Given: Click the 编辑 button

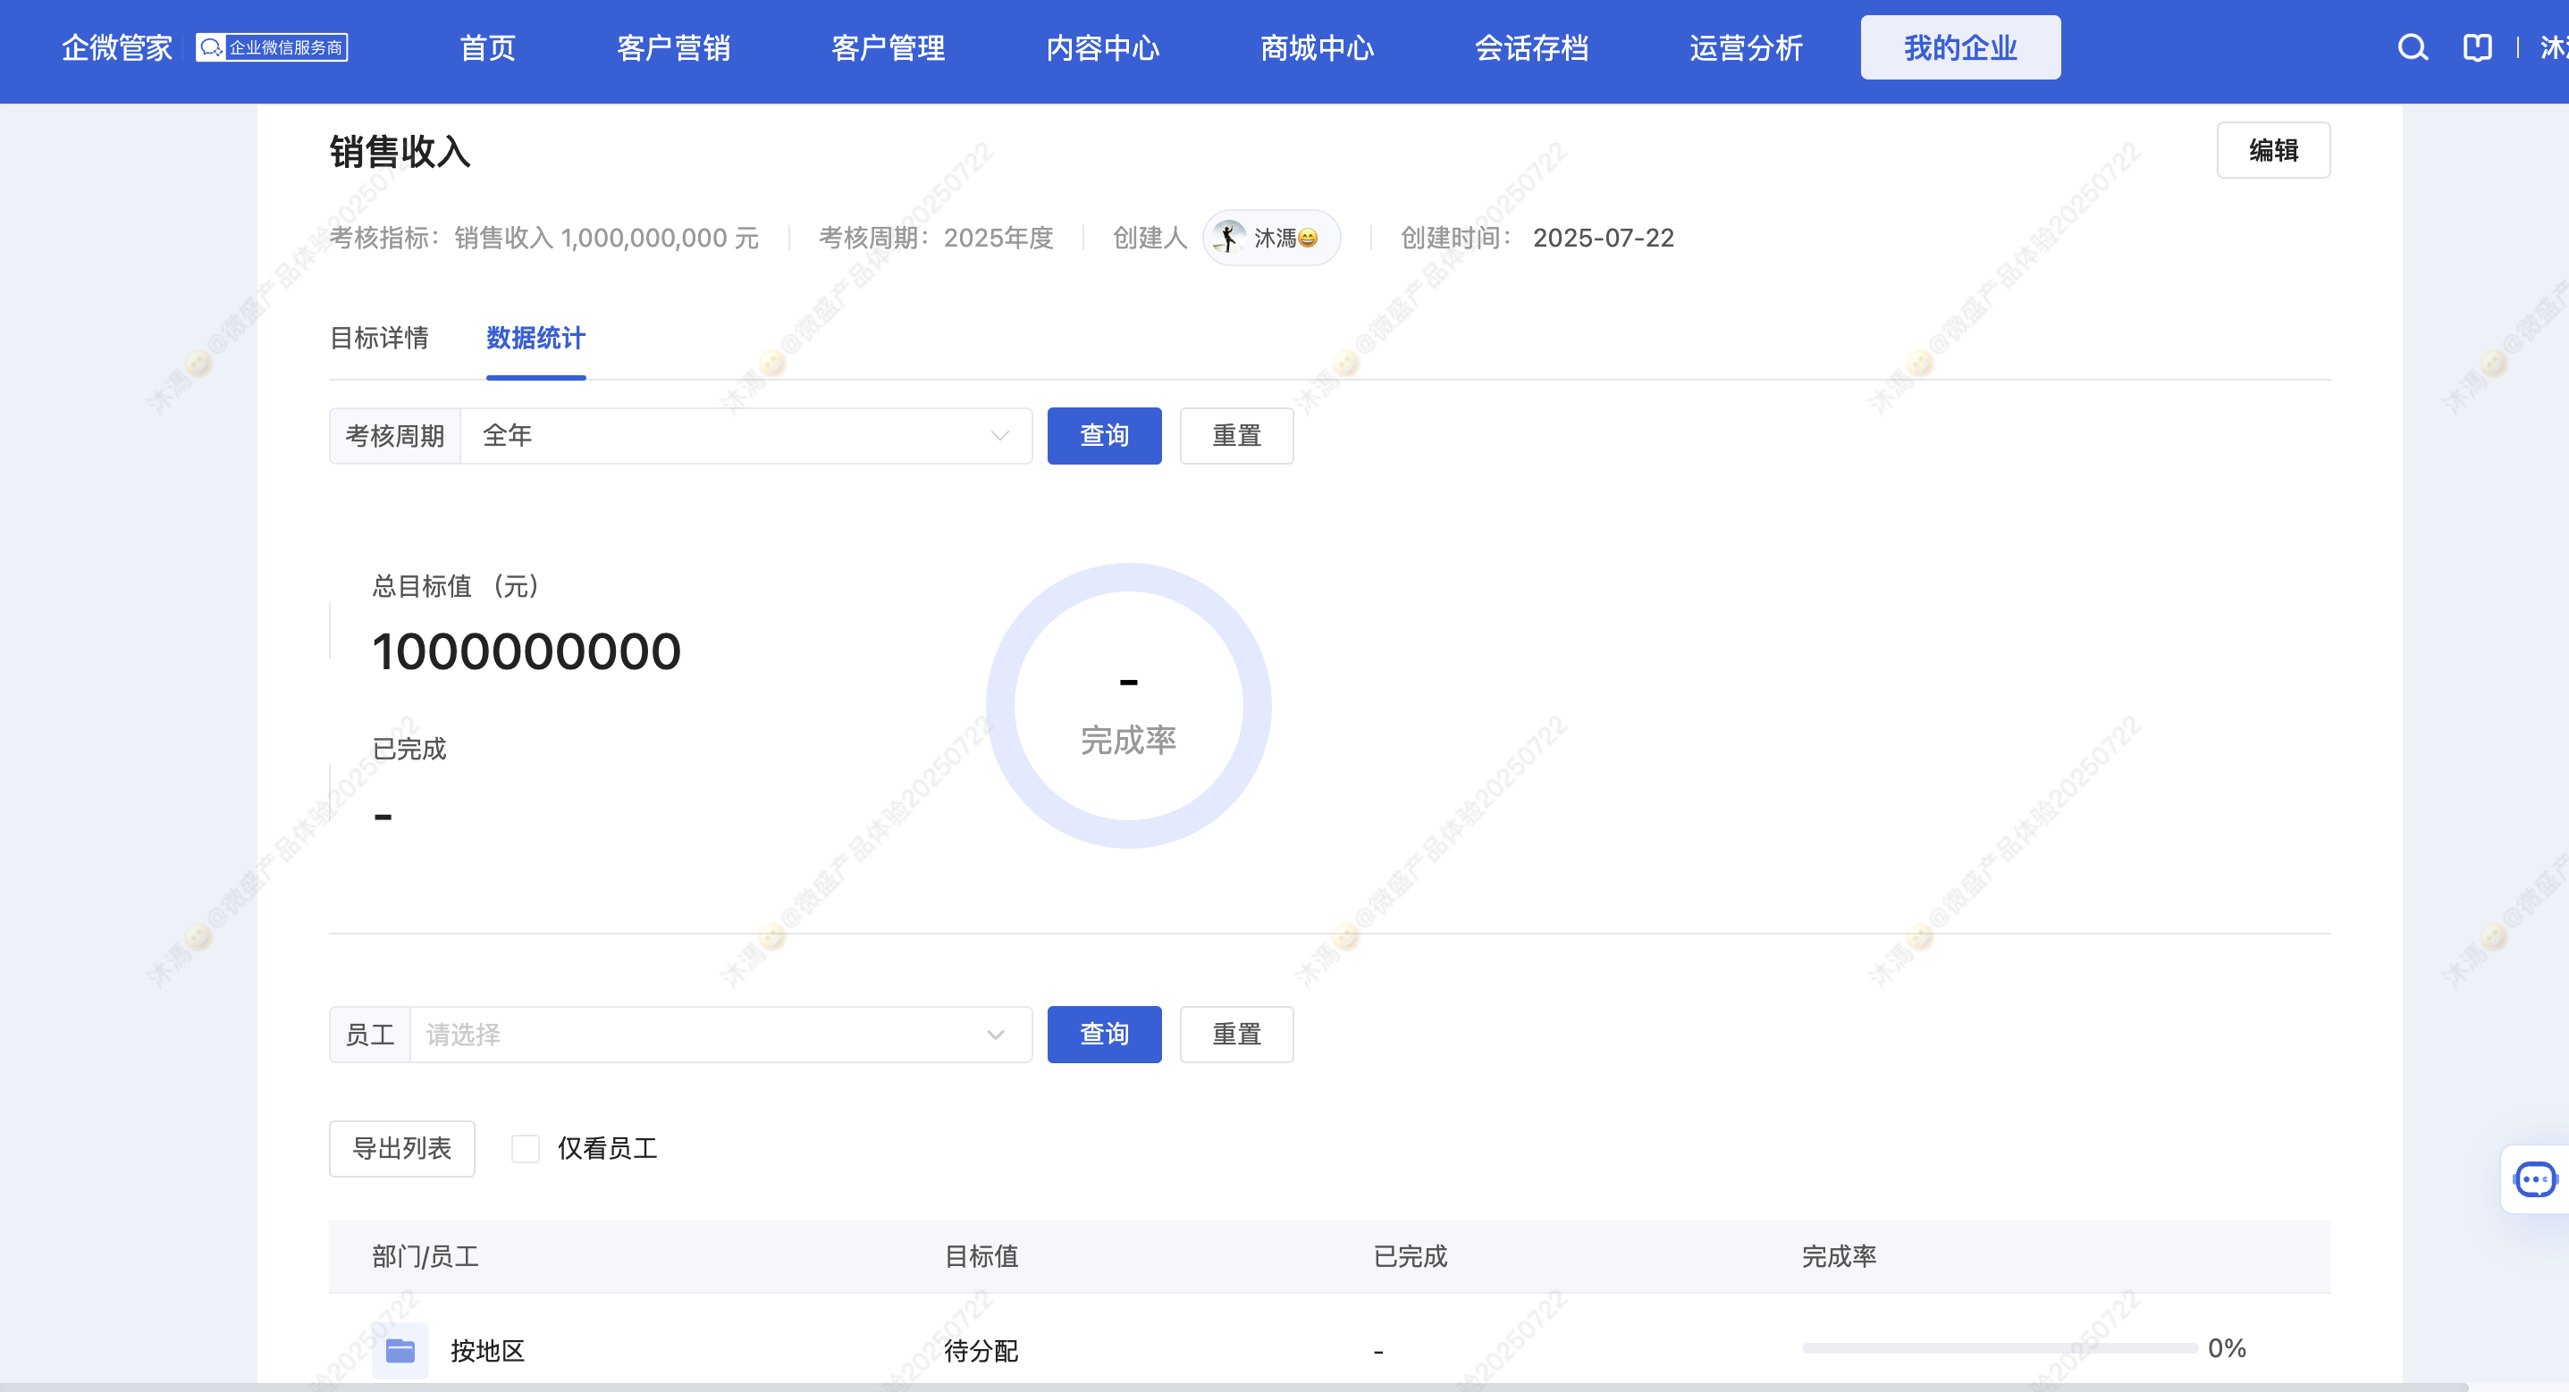Looking at the screenshot, I should pos(2273,151).
